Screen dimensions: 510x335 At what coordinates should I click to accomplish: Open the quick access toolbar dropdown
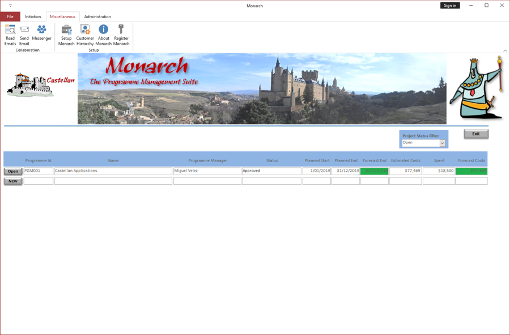(x=10, y=6)
